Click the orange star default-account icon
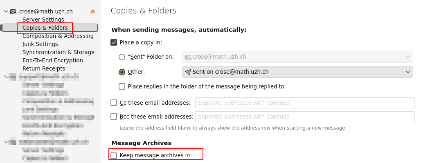Image resolution: width=430 pixels, height=163 pixels. pyautogui.click(x=93, y=12)
